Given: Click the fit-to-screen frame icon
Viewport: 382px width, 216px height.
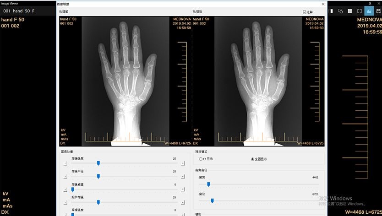Looking at the screenshot, I should 360,11.
